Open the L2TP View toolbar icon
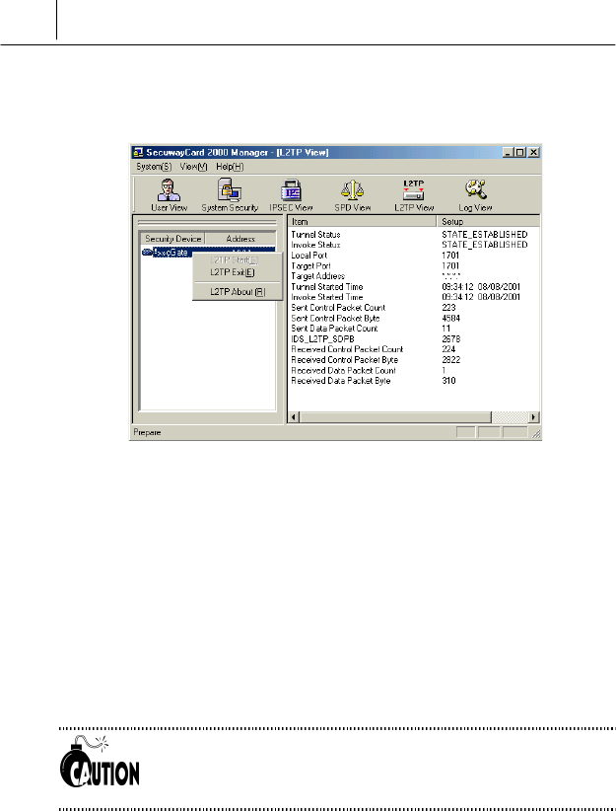Screen dimensions: 616x811 pyautogui.click(x=414, y=195)
